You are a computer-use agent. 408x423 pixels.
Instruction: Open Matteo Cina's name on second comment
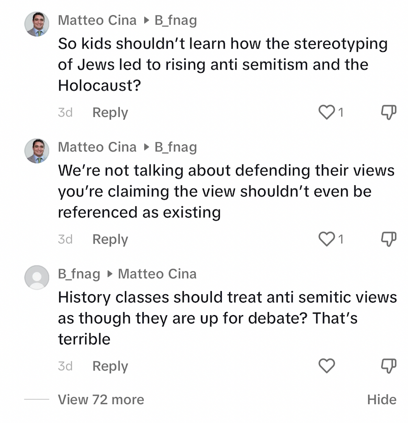tap(97, 147)
